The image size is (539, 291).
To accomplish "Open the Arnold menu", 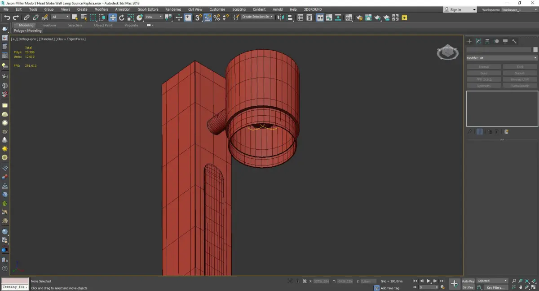I will [x=278, y=9].
